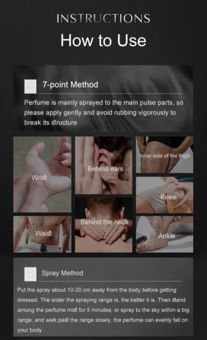Select the Wrist photo
This screenshot has width=207, height=340.
click(42, 174)
